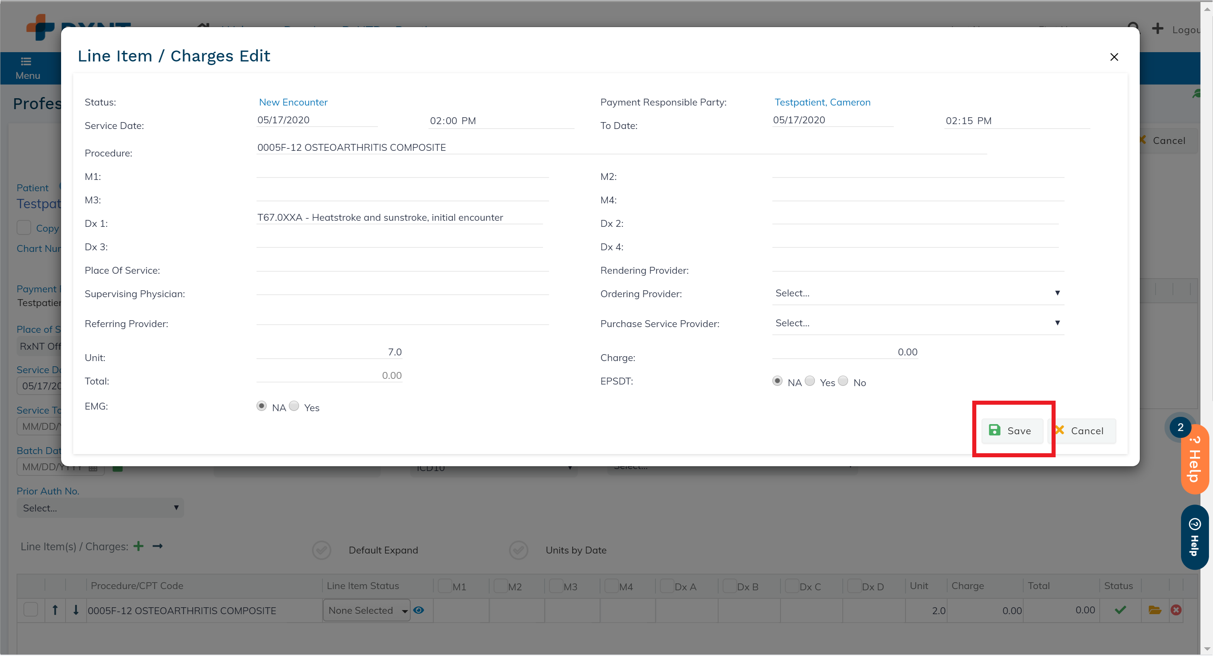
Task: Click the green checkmark status icon
Action: (1120, 610)
